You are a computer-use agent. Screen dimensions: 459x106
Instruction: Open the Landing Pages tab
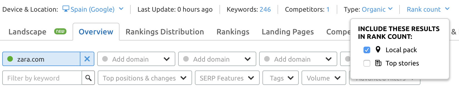click(x=288, y=32)
